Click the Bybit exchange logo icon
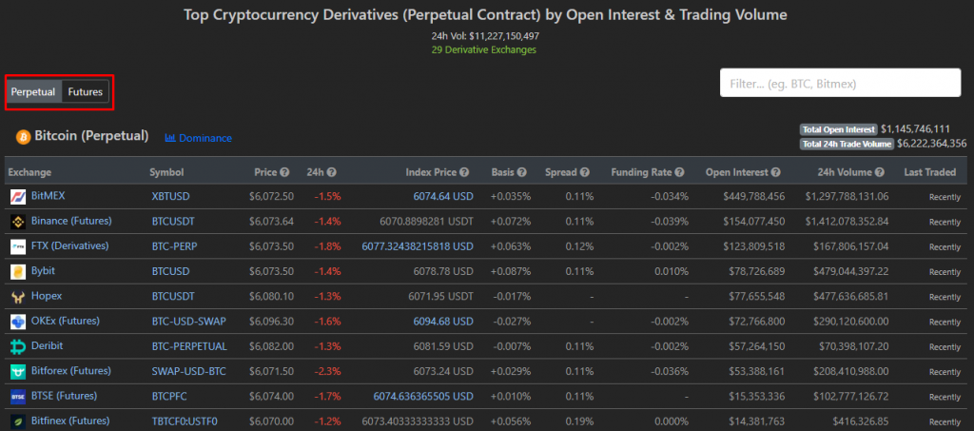Image resolution: width=974 pixels, height=431 pixels. [x=17, y=271]
